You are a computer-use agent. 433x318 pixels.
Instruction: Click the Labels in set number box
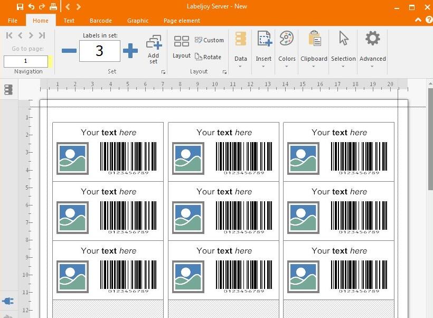100,51
